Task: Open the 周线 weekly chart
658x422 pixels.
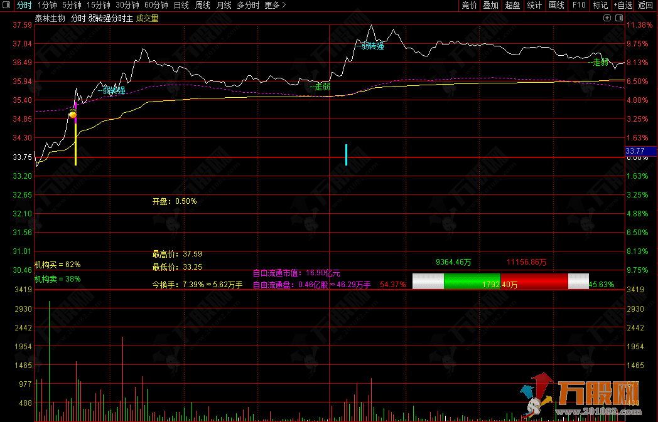Action: (x=203, y=5)
